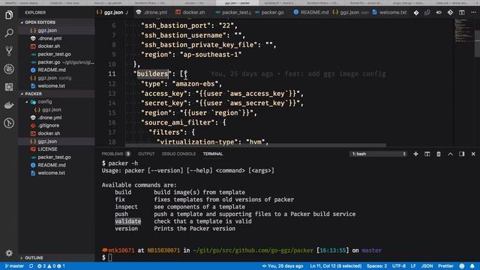Screen dimensions: 480x270
Task: Kill terminal with the trash icon
Action: 438,154
